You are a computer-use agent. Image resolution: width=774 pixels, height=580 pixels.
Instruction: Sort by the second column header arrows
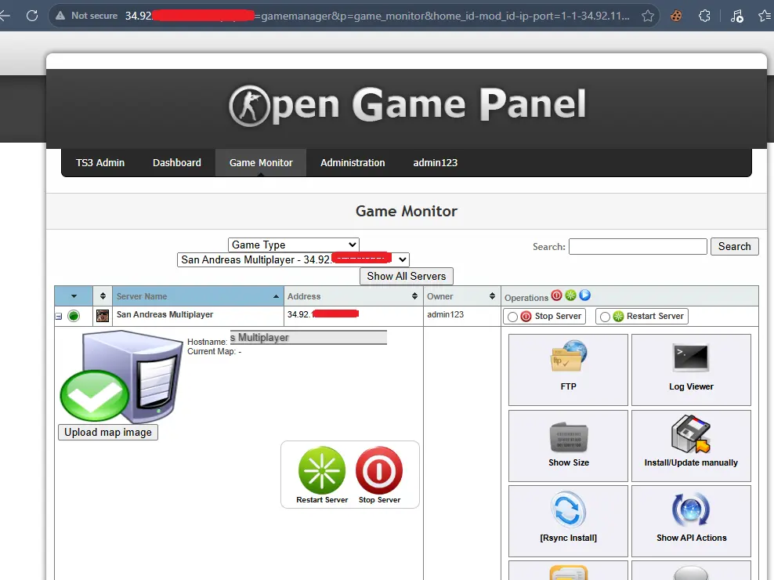[103, 296]
